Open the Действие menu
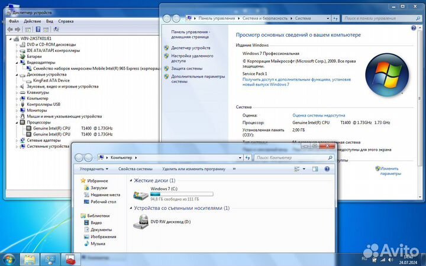 (x=32, y=21)
